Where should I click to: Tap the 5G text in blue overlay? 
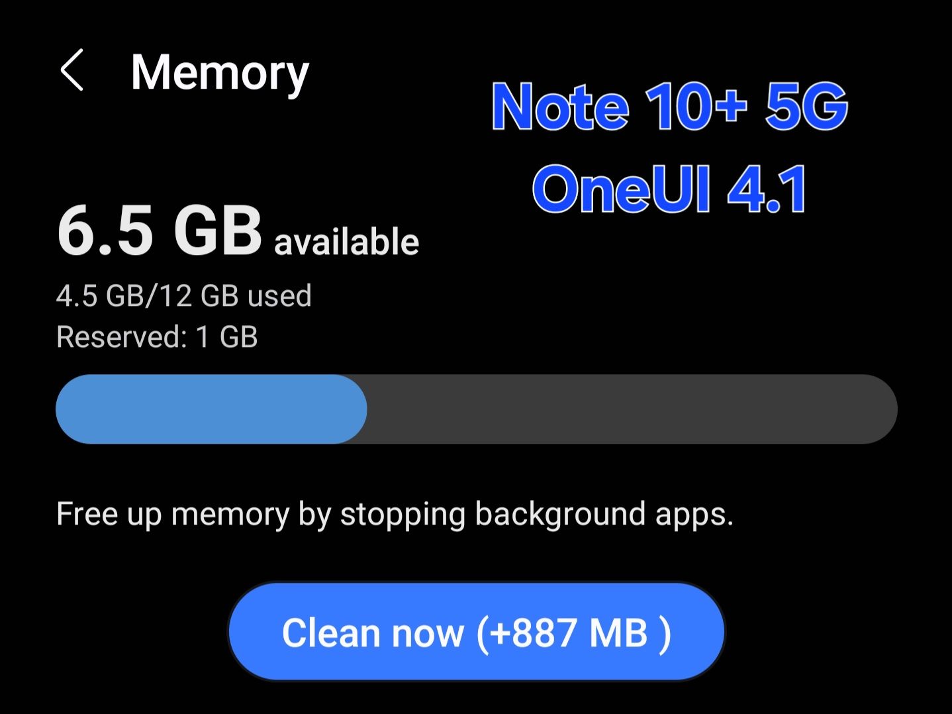coord(806,106)
